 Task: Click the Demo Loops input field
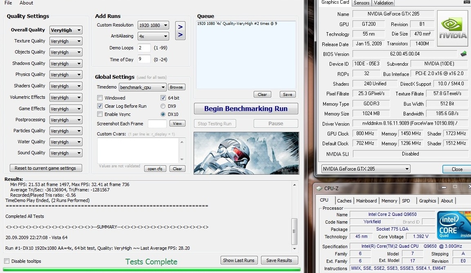point(144,48)
